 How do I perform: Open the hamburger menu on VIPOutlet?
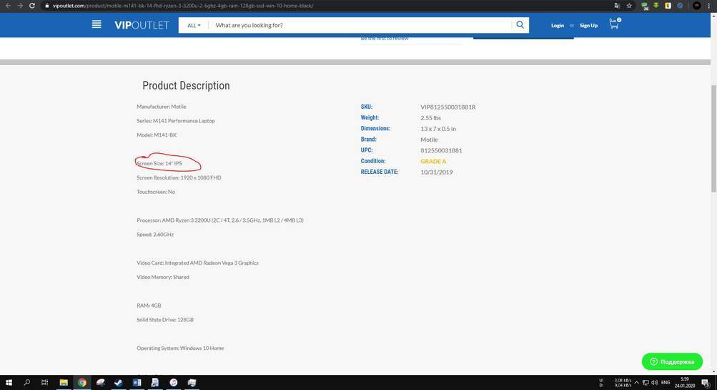point(97,25)
